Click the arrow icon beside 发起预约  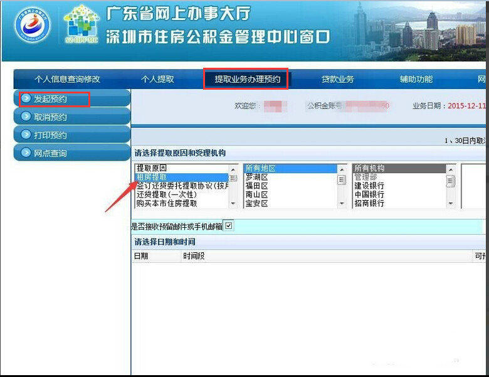coord(26,98)
